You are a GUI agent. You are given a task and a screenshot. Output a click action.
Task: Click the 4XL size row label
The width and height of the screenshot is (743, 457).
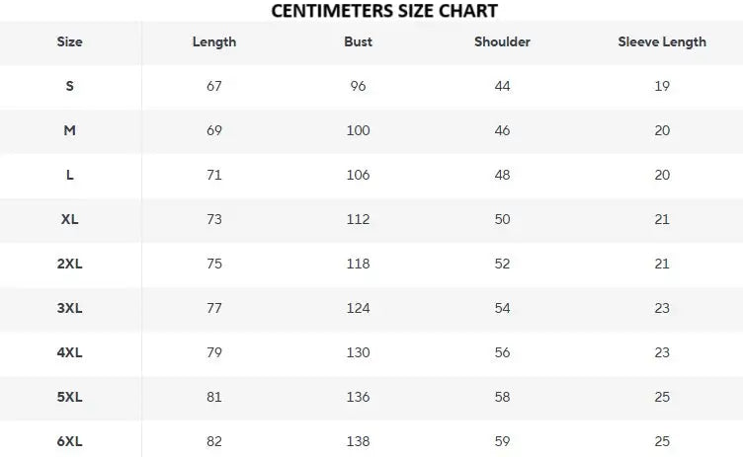70,352
